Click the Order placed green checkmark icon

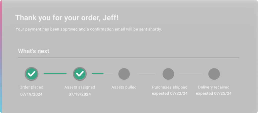click(31, 74)
